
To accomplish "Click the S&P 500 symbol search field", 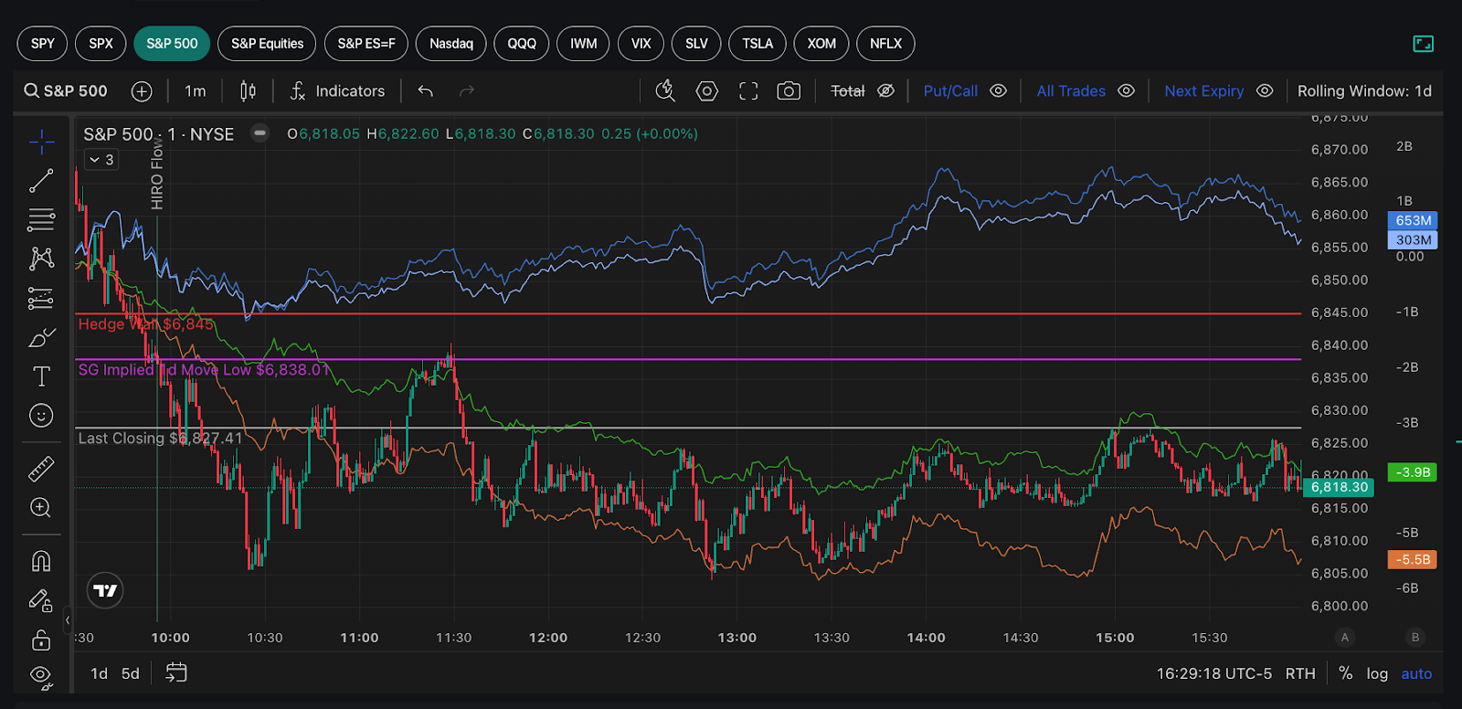I will pyautogui.click(x=66, y=91).
